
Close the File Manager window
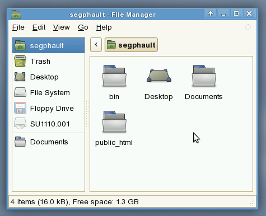[249, 13]
